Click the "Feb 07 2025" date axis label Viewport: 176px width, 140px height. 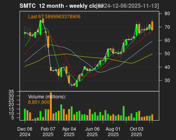pyautogui.click(x=48, y=132)
